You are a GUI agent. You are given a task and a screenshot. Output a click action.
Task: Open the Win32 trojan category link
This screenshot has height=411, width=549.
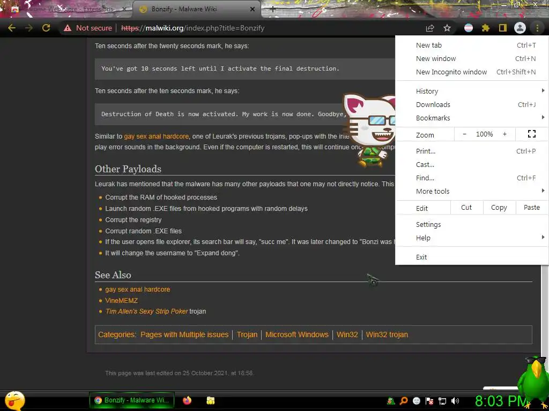pyautogui.click(x=387, y=334)
